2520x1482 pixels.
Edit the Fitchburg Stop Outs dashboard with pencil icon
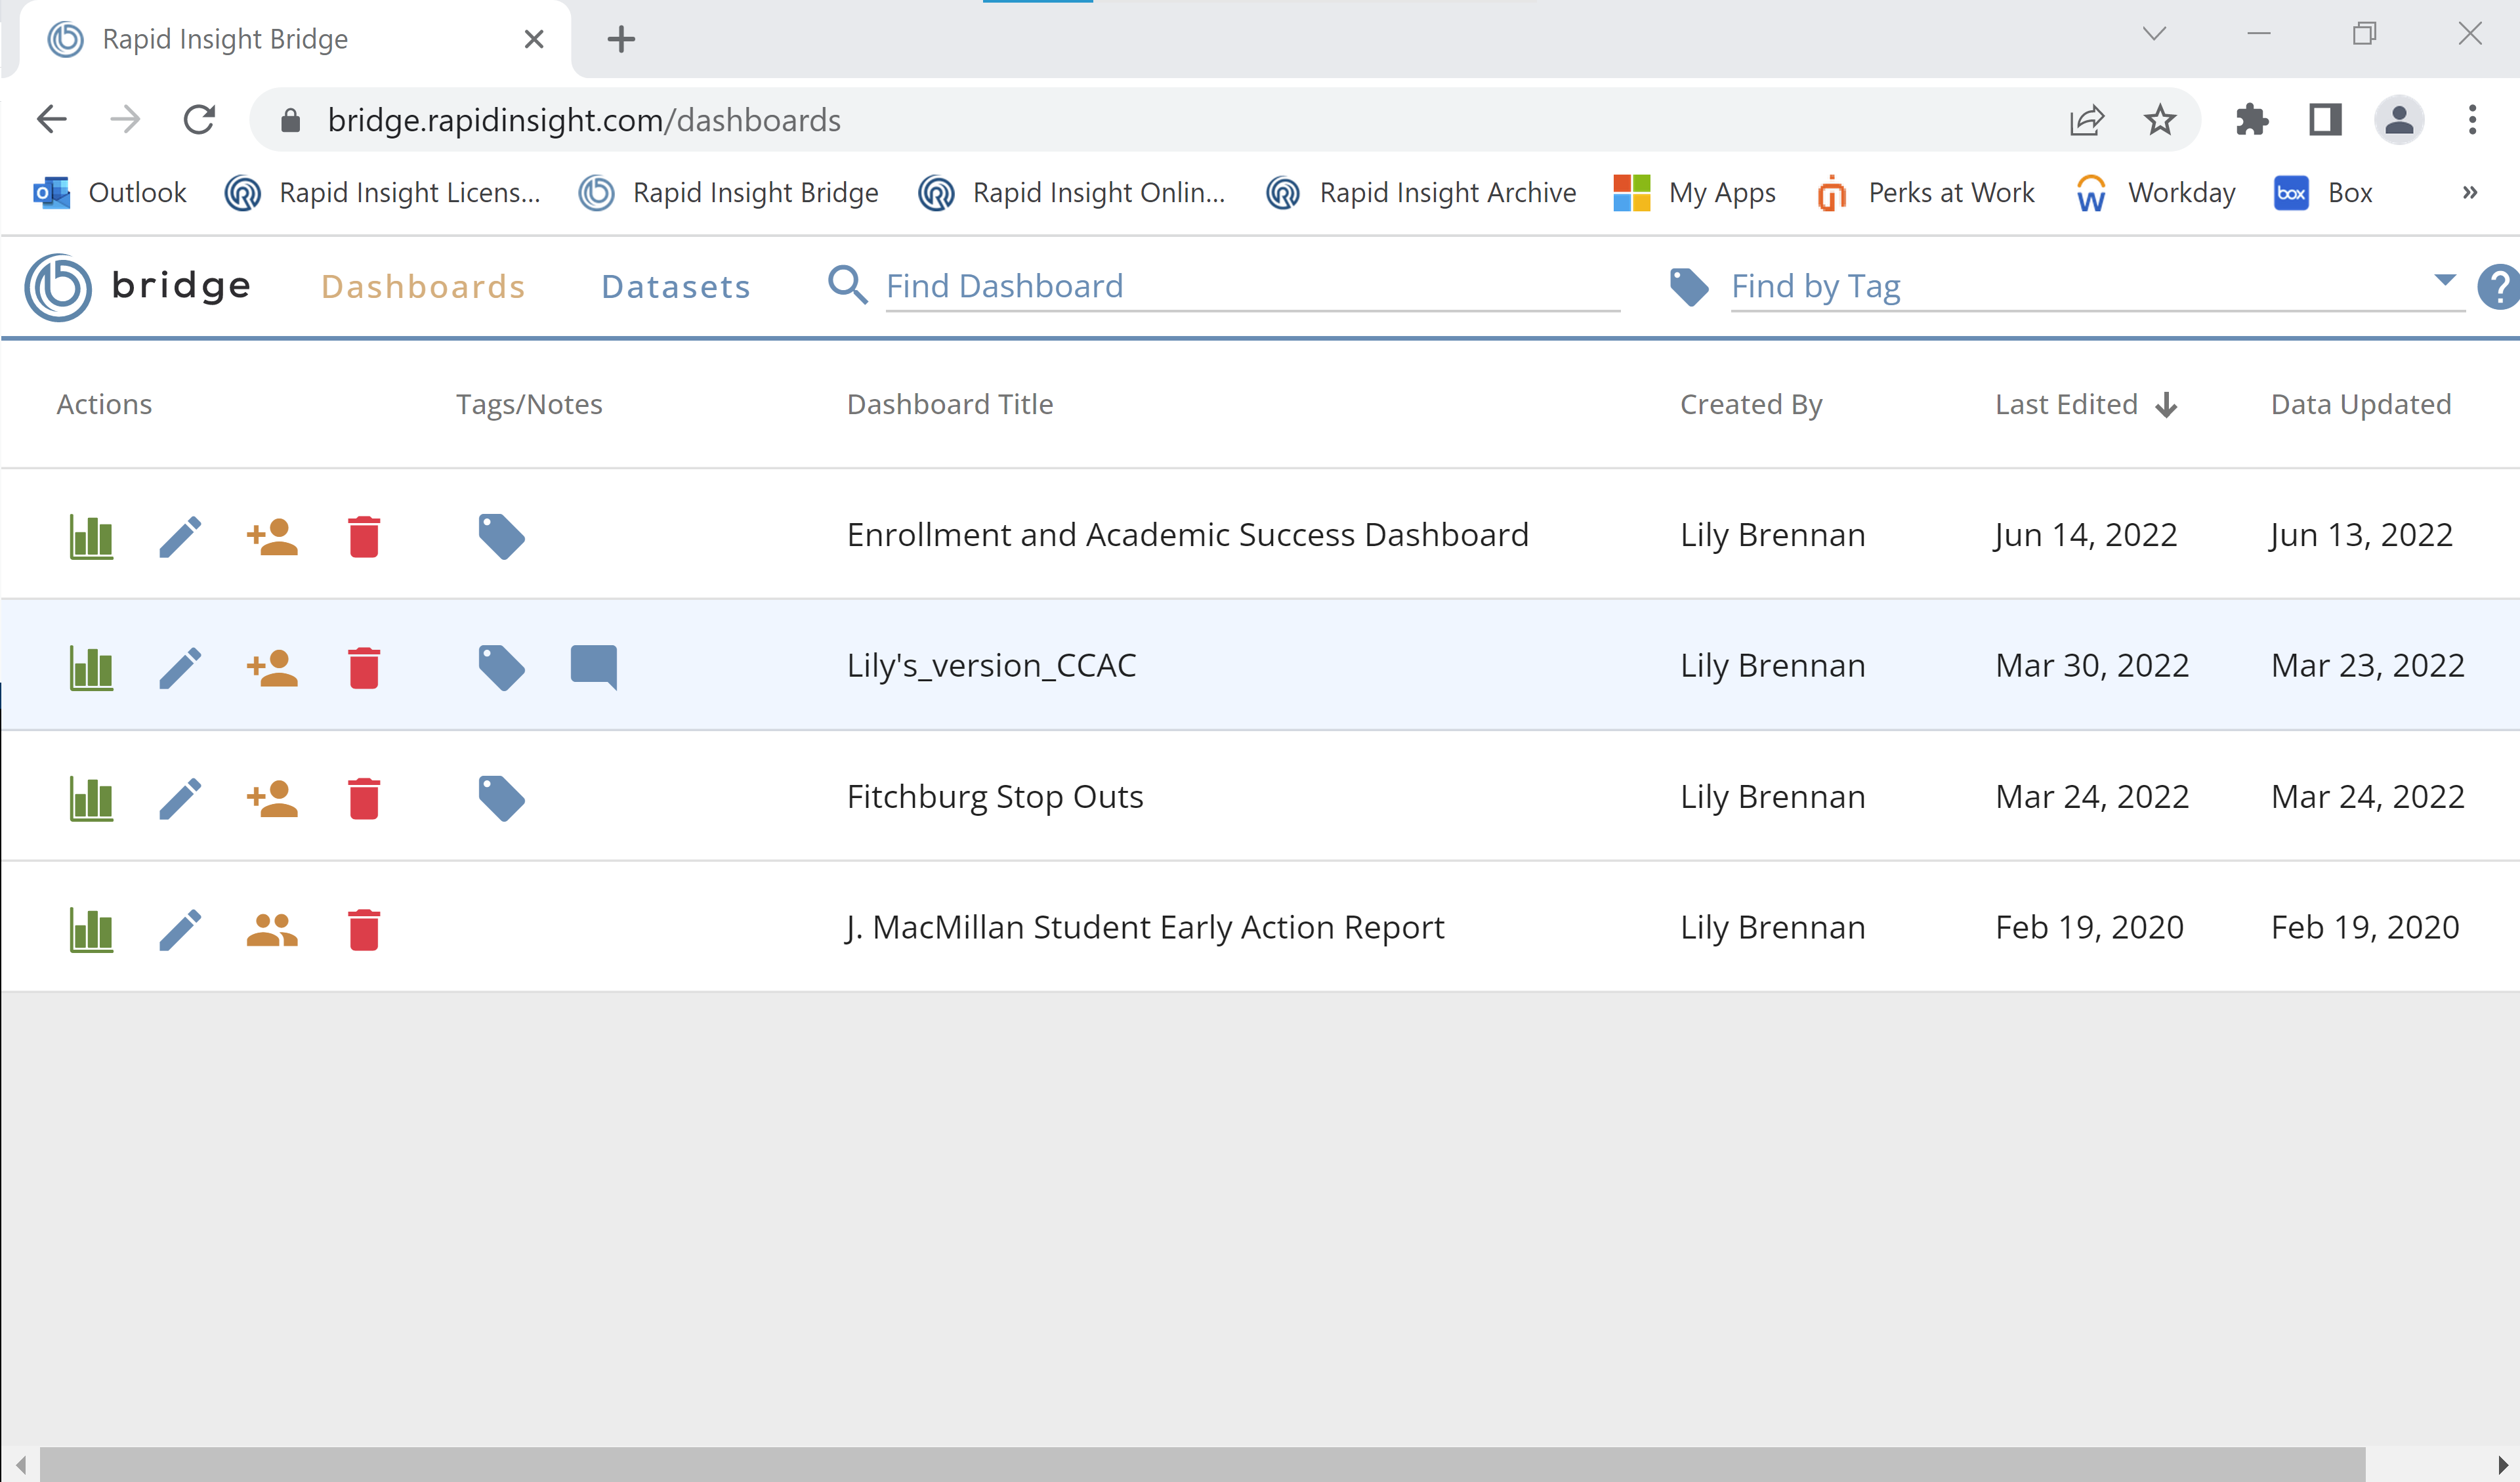coord(181,797)
